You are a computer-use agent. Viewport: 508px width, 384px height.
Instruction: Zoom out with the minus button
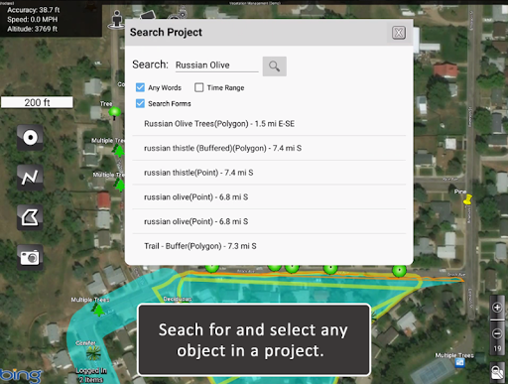point(497,333)
